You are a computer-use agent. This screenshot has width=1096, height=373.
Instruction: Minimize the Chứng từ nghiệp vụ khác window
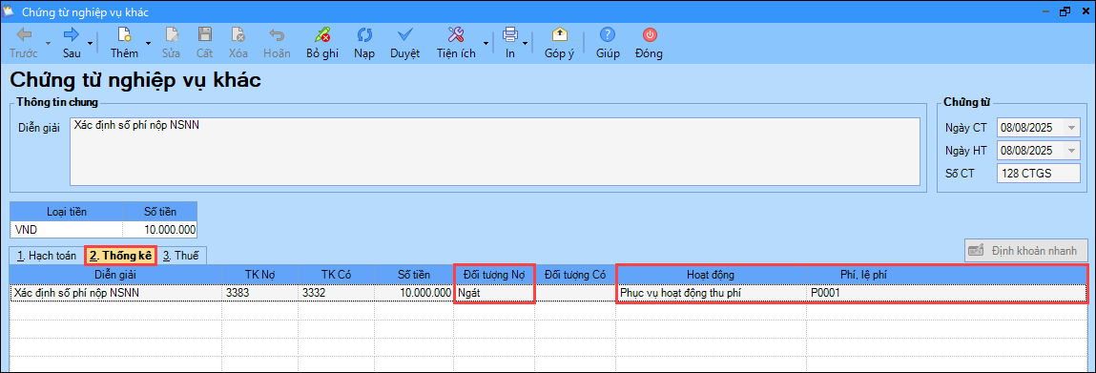pos(1046,11)
